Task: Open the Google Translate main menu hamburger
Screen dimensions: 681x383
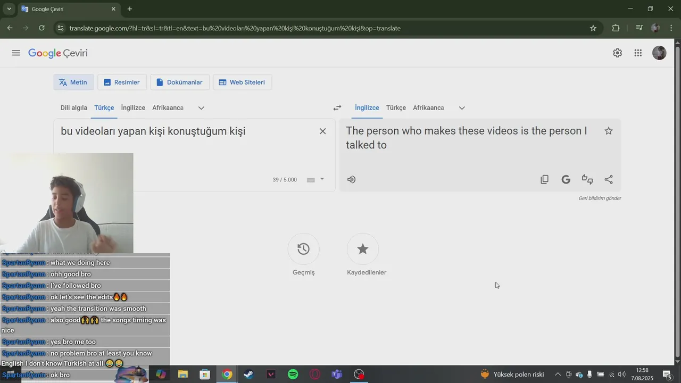Action: (x=16, y=53)
